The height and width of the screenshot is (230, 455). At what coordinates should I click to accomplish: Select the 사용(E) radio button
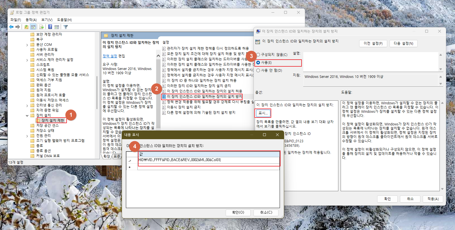tap(258, 63)
